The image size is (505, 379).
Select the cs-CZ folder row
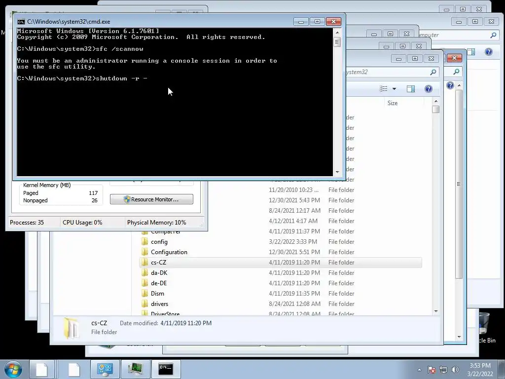pos(281,263)
